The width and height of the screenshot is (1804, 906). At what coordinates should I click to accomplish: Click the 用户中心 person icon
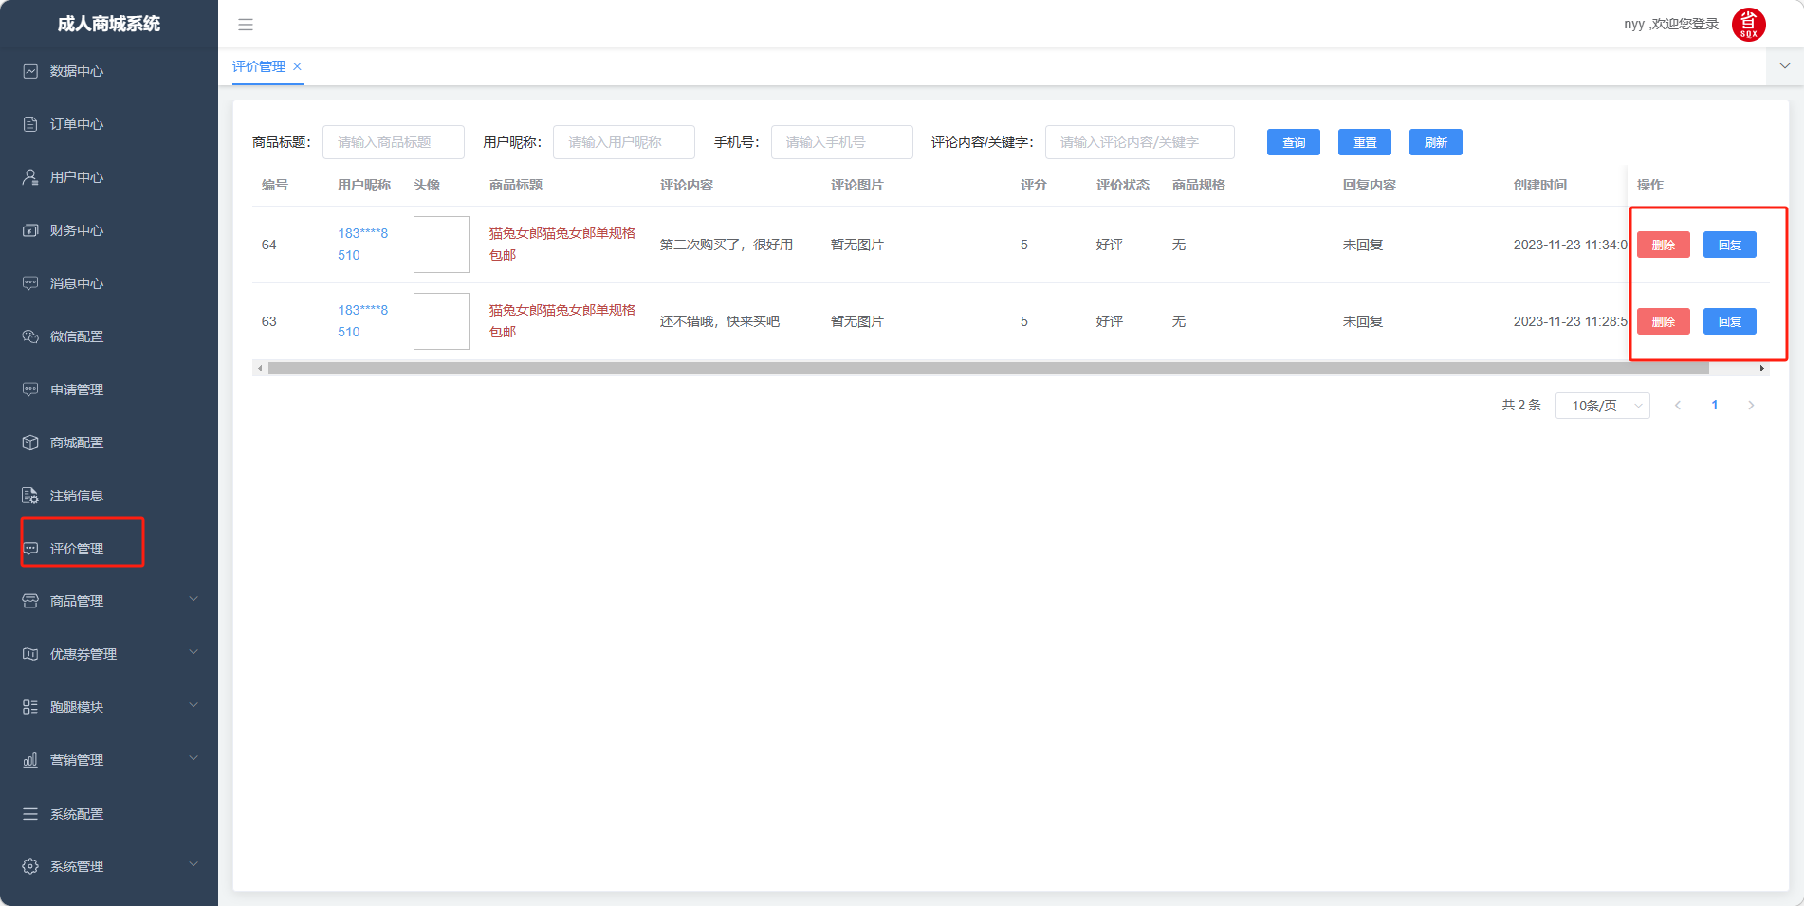click(30, 177)
